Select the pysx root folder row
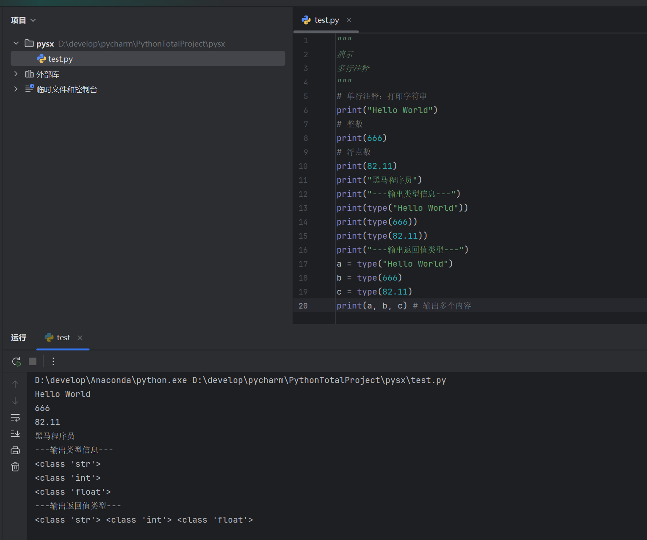This screenshot has height=540, width=647. click(x=148, y=43)
